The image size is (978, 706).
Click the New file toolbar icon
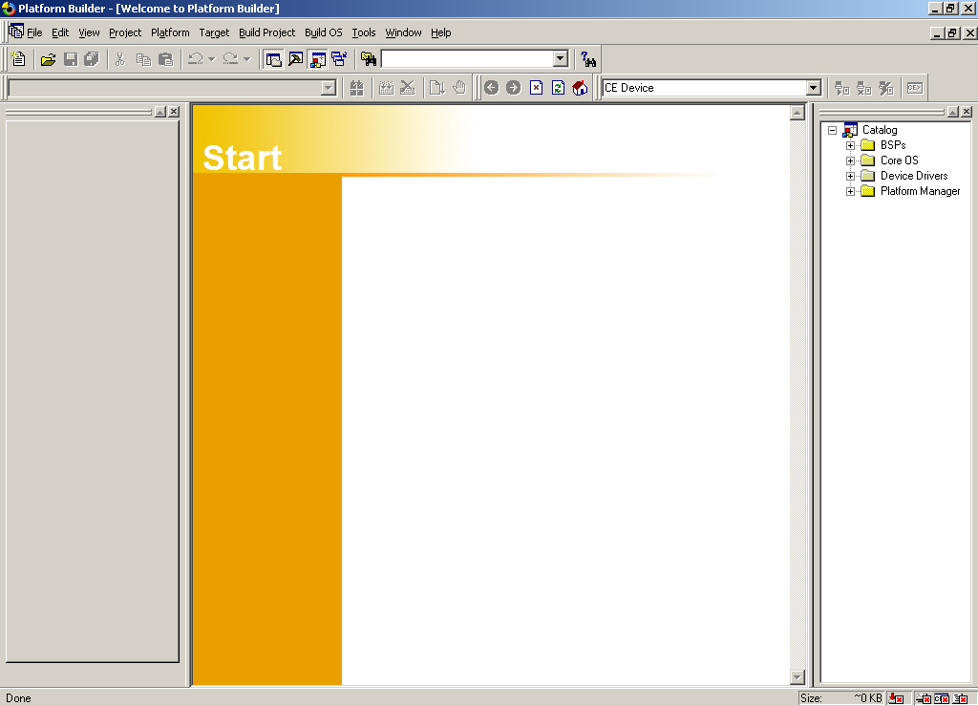pyautogui.click(x=18, y=59)
